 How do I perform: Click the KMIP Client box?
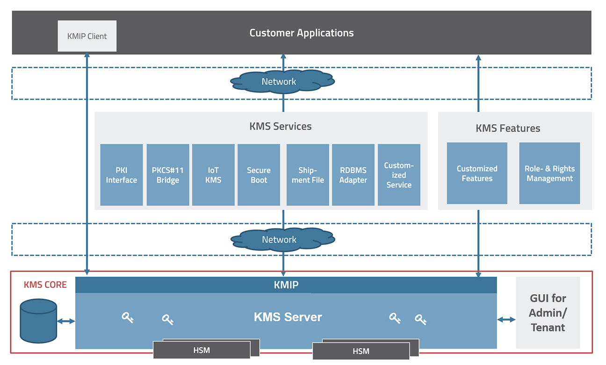pyautogui.click(x=87, y=36)
